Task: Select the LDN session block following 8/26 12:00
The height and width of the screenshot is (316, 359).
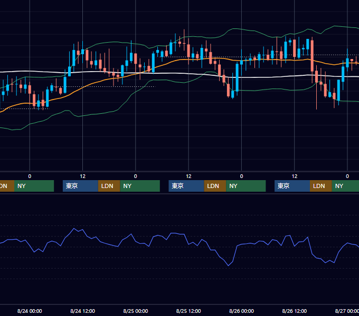Action: pyautogui.click(x=321, y=186)
